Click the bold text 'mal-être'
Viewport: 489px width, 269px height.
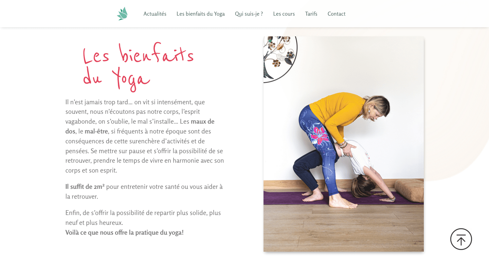(x=96, y=131)
